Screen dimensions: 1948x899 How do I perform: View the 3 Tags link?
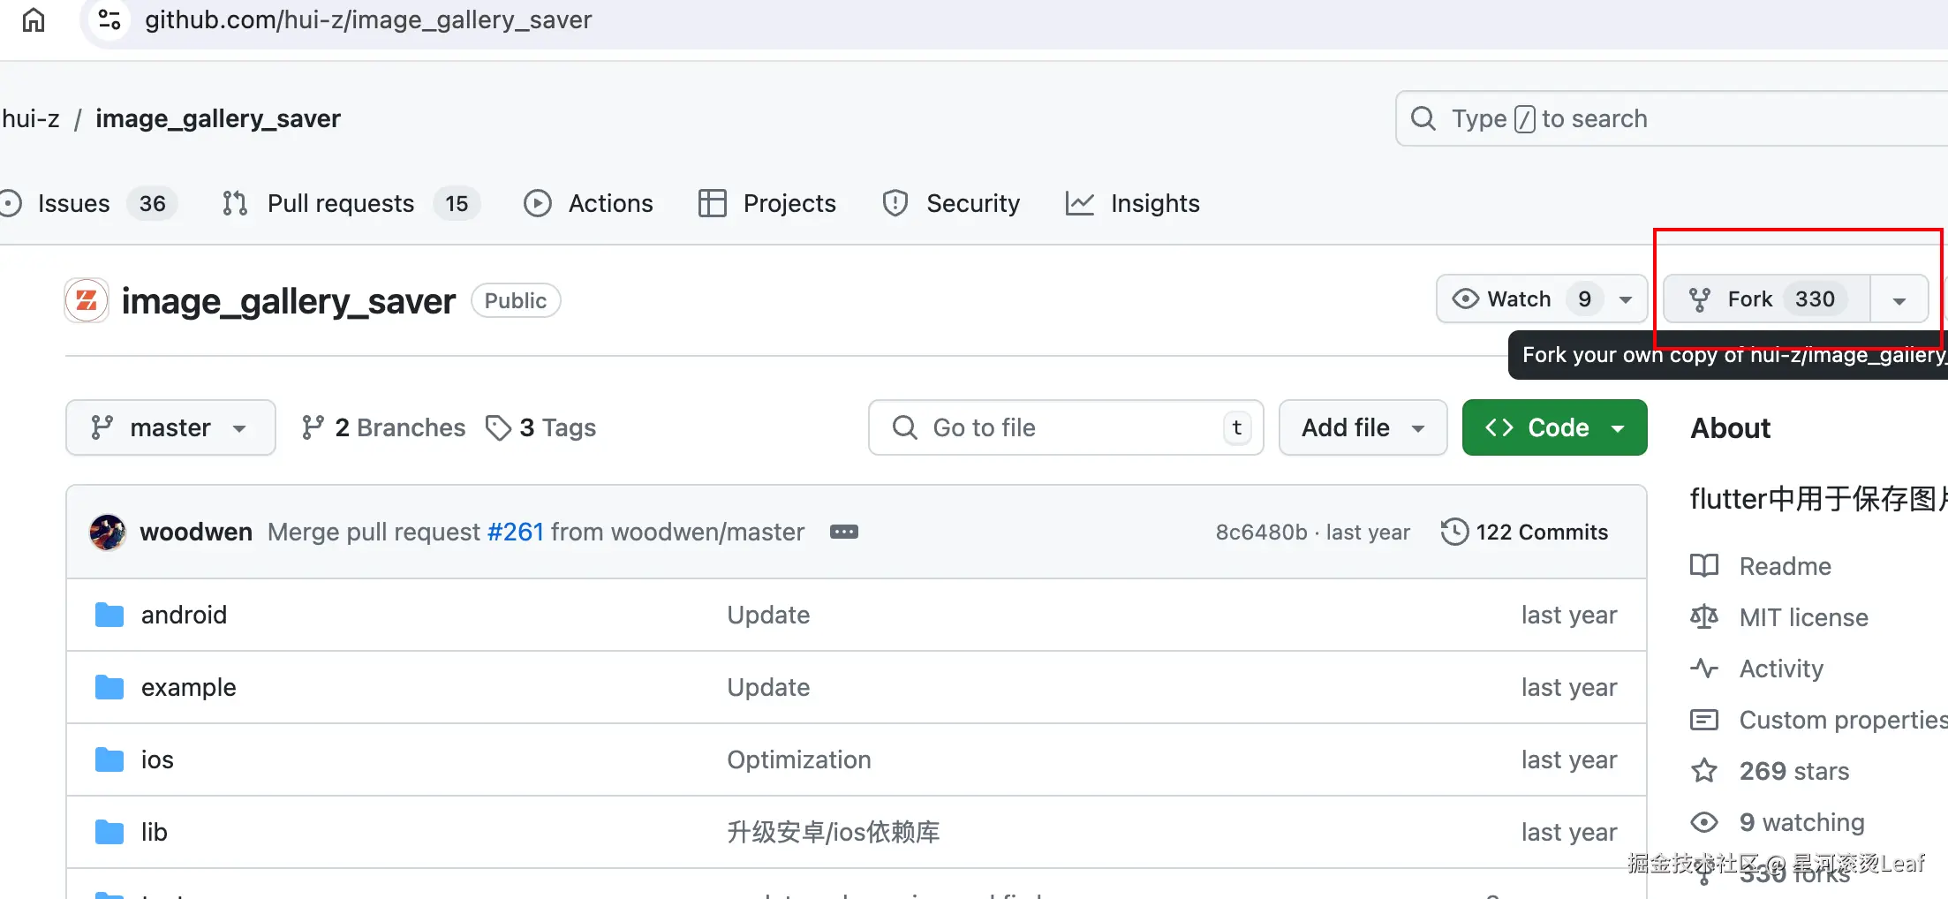pos(540,427)
